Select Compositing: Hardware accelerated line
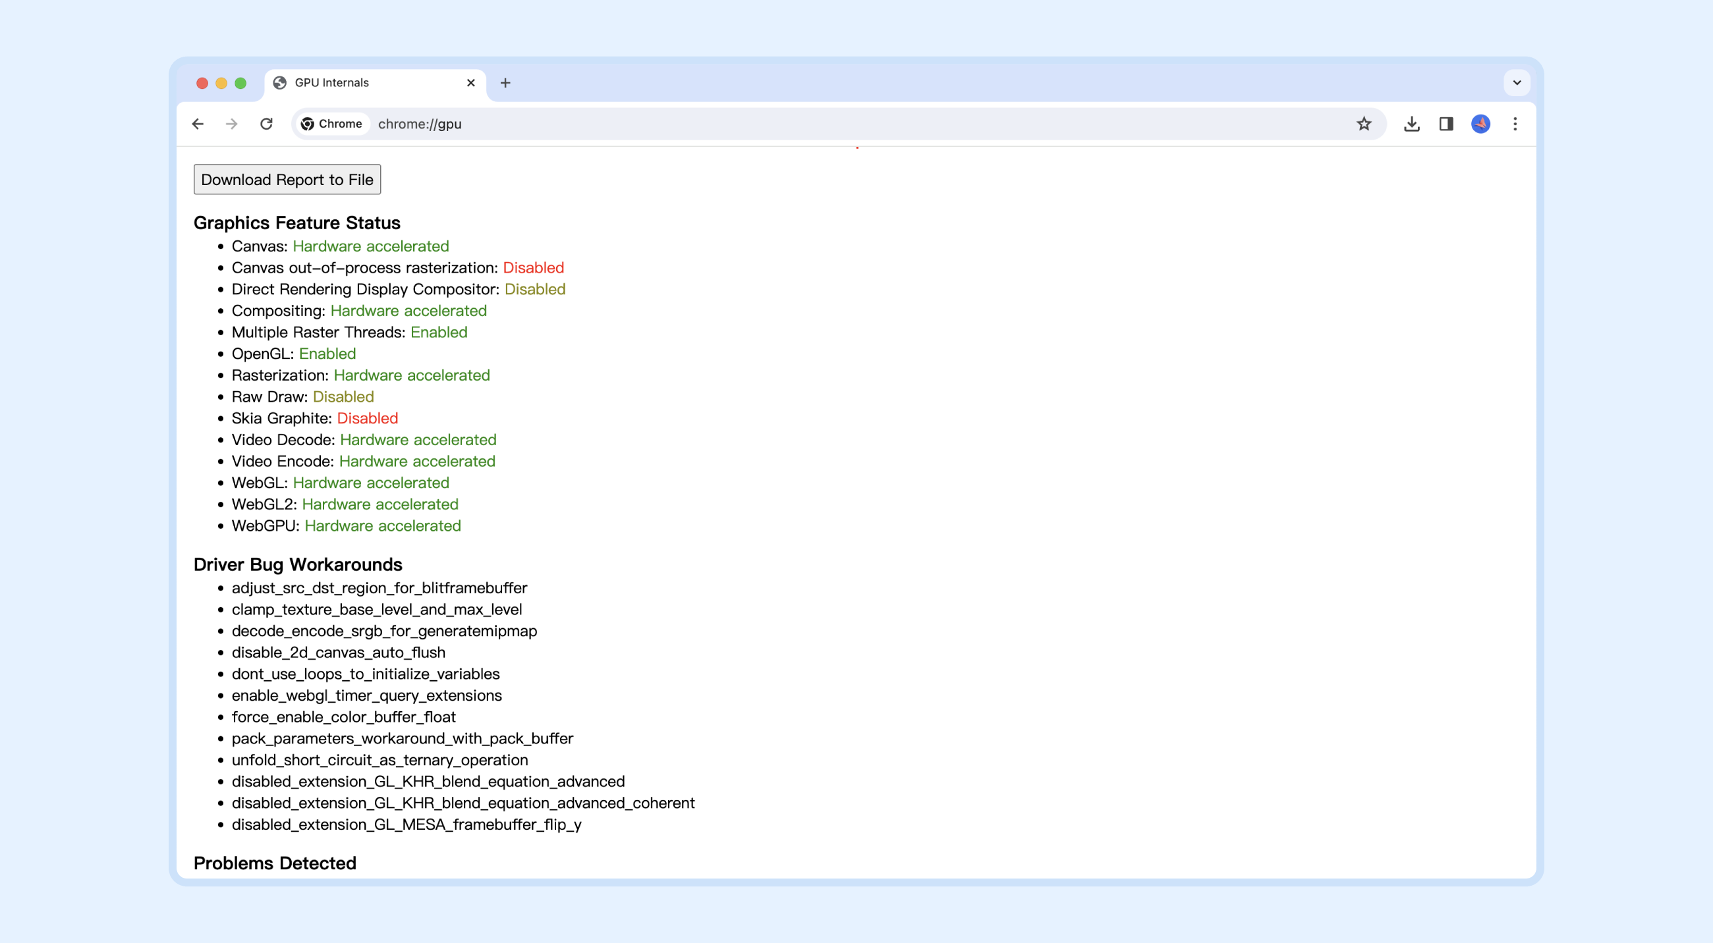Viewport: 1713px width, 943px height. click(x=359, y=310)
